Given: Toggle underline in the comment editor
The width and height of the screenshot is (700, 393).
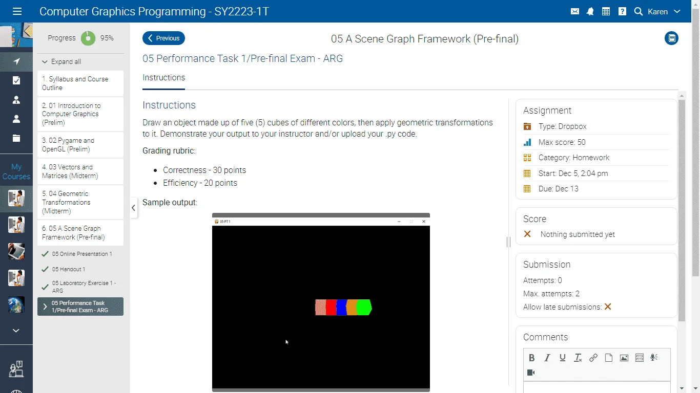Looking at the screenshot, I should click(562, 358).
